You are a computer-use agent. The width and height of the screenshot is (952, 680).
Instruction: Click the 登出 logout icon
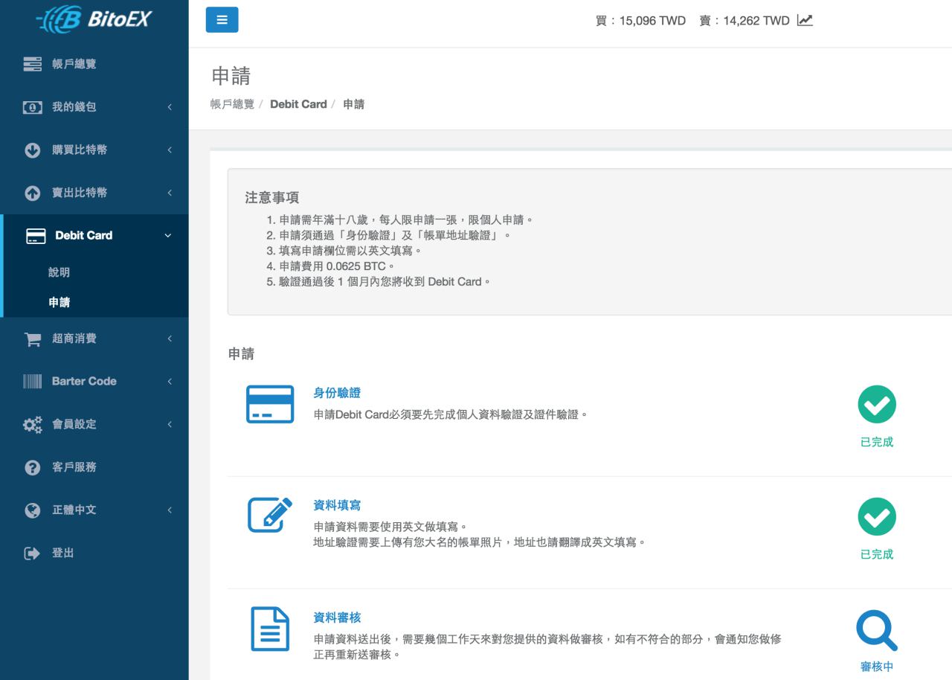[x=33, y=554]
